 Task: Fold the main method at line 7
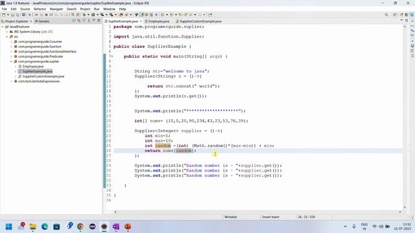pyautogui.click(x=112, y=56)
